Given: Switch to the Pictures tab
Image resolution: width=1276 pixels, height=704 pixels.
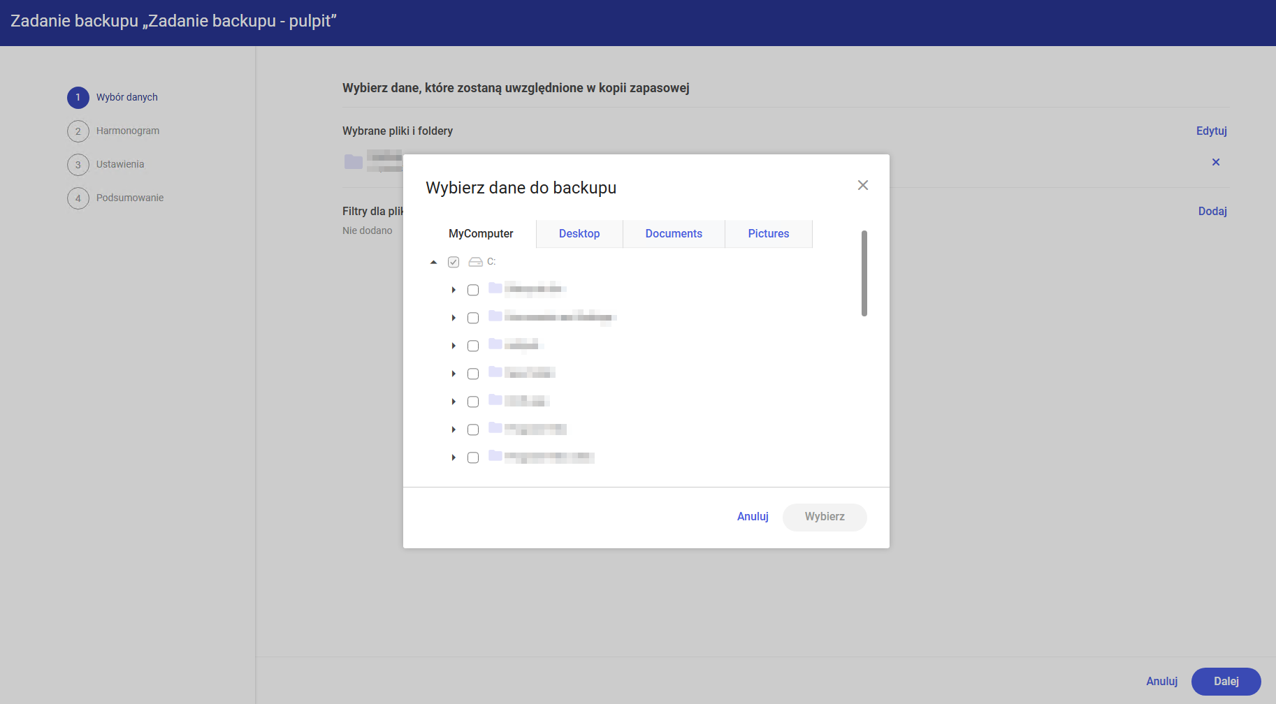Looking at the screenshot, I should (x=769, y=234).
